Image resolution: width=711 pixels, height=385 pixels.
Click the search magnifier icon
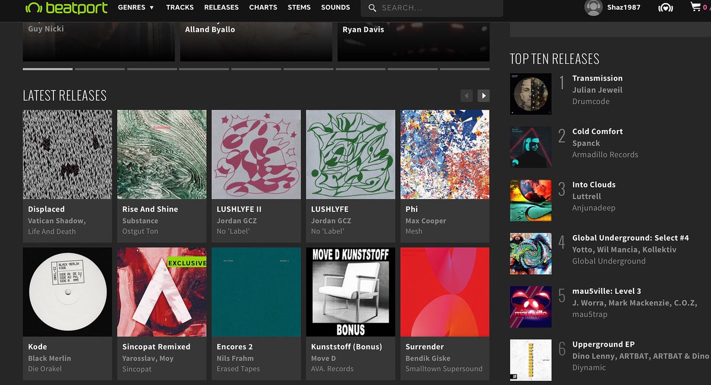[x=372, y=8]
